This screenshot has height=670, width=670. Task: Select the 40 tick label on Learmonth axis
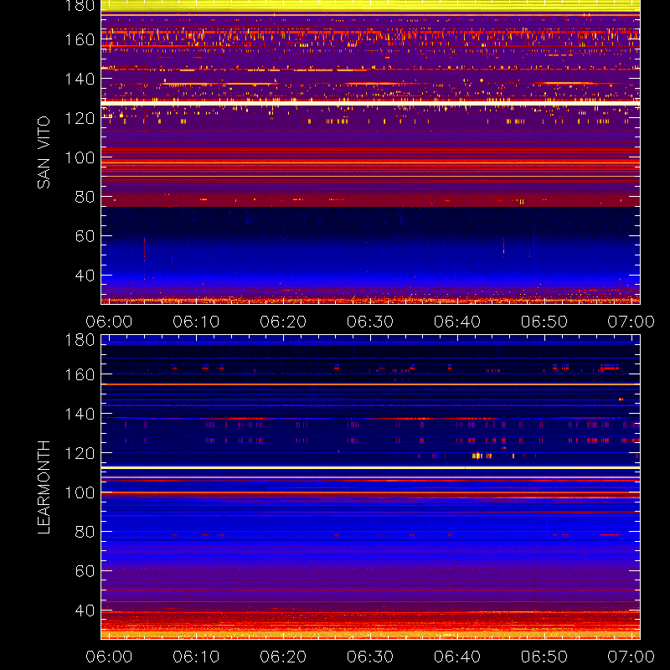(x=85, y=611)
